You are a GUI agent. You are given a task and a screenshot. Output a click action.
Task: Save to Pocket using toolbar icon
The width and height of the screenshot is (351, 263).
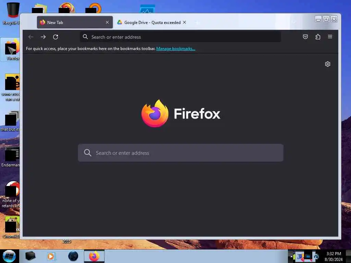pos(305,37)
